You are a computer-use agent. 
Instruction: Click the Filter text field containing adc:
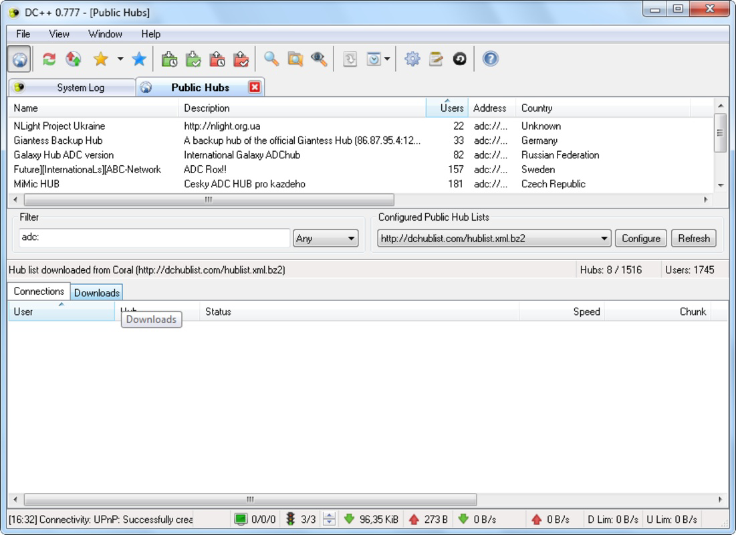(154, 237)
